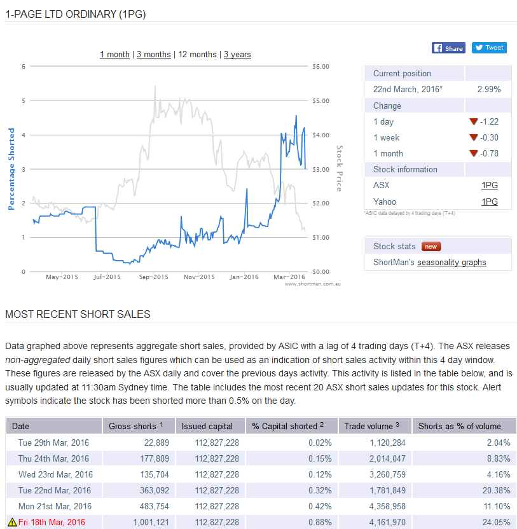This screenshot has width=517, height=529.
Task: Click the Jan-2016 chart axis label
Action: click(x=244, y=277)
